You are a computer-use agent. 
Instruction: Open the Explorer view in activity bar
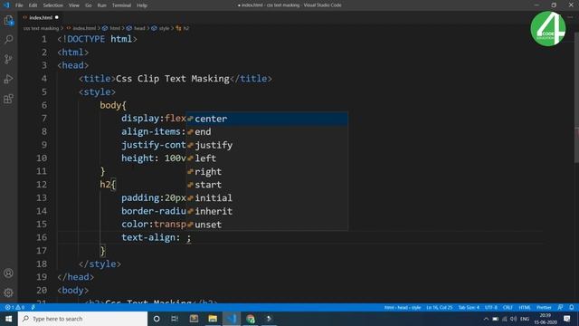pos(8,21)
